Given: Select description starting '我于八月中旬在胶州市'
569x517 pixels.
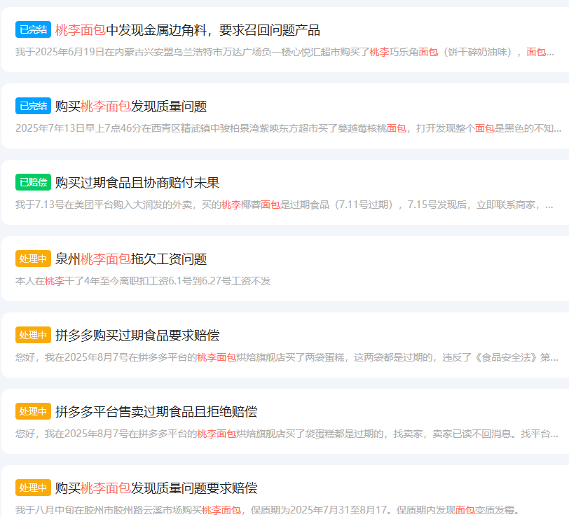Looking at the screenshot, I should coord(267,511).
